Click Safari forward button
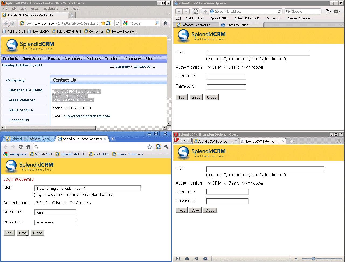 coord(186,11)
